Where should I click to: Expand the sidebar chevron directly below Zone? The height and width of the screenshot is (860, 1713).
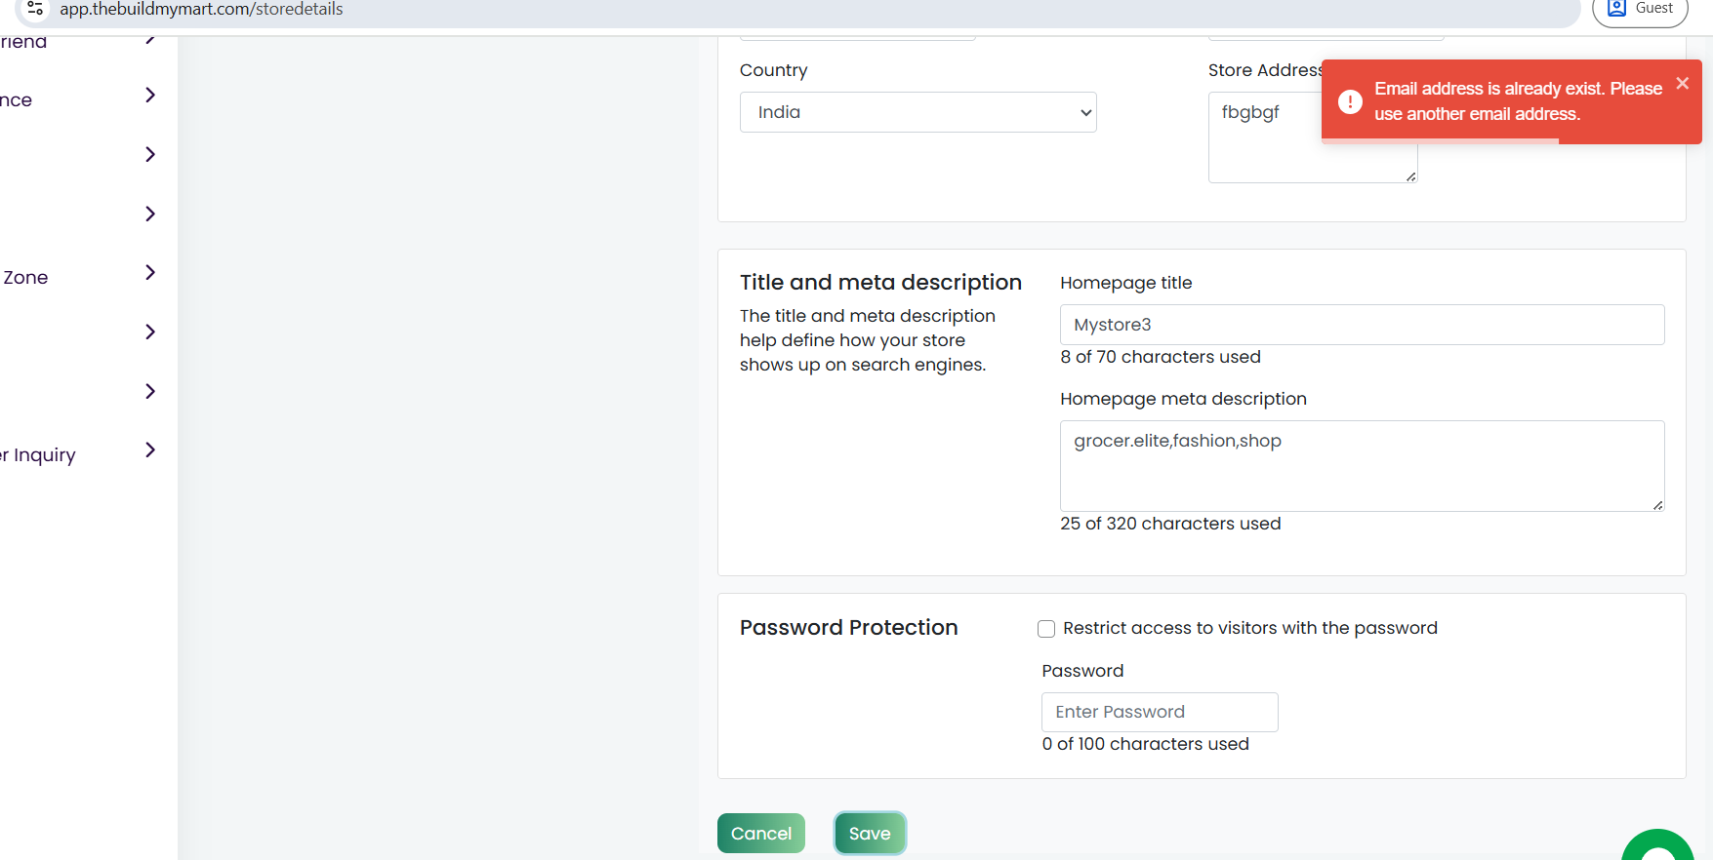point(149,332)
